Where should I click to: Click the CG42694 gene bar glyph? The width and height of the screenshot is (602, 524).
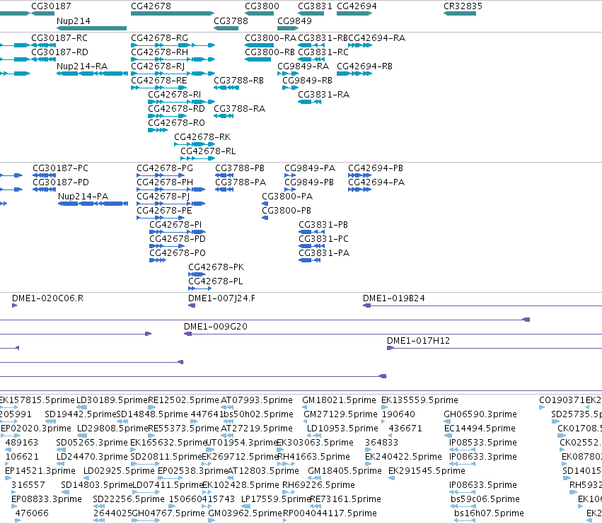[x=354, y=13]
